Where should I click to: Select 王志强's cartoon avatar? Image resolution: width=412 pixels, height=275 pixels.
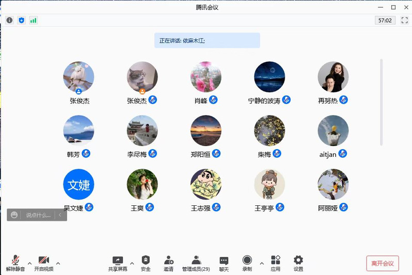pyautogui.click(x=206, y=184)
